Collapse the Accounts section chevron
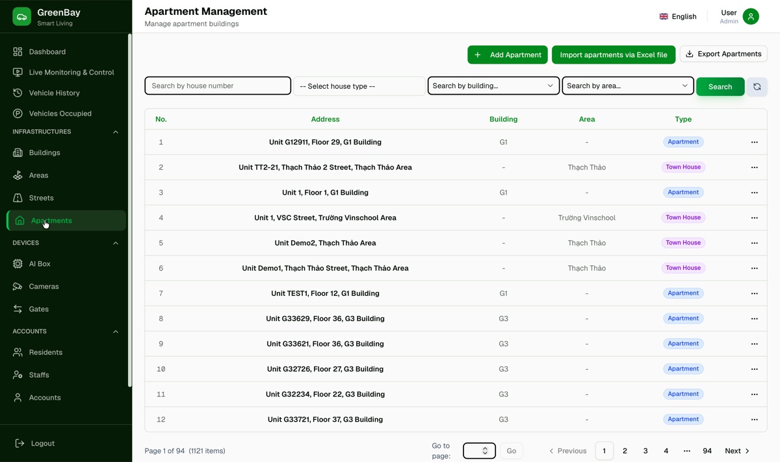Image resolution: width=780 pixels, height=462 pixels. click(x=116, y=332)
